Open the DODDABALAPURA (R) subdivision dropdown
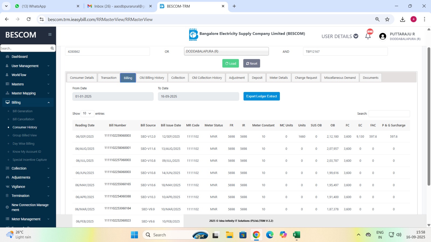The image size is (431, 242). pos(226,51)
